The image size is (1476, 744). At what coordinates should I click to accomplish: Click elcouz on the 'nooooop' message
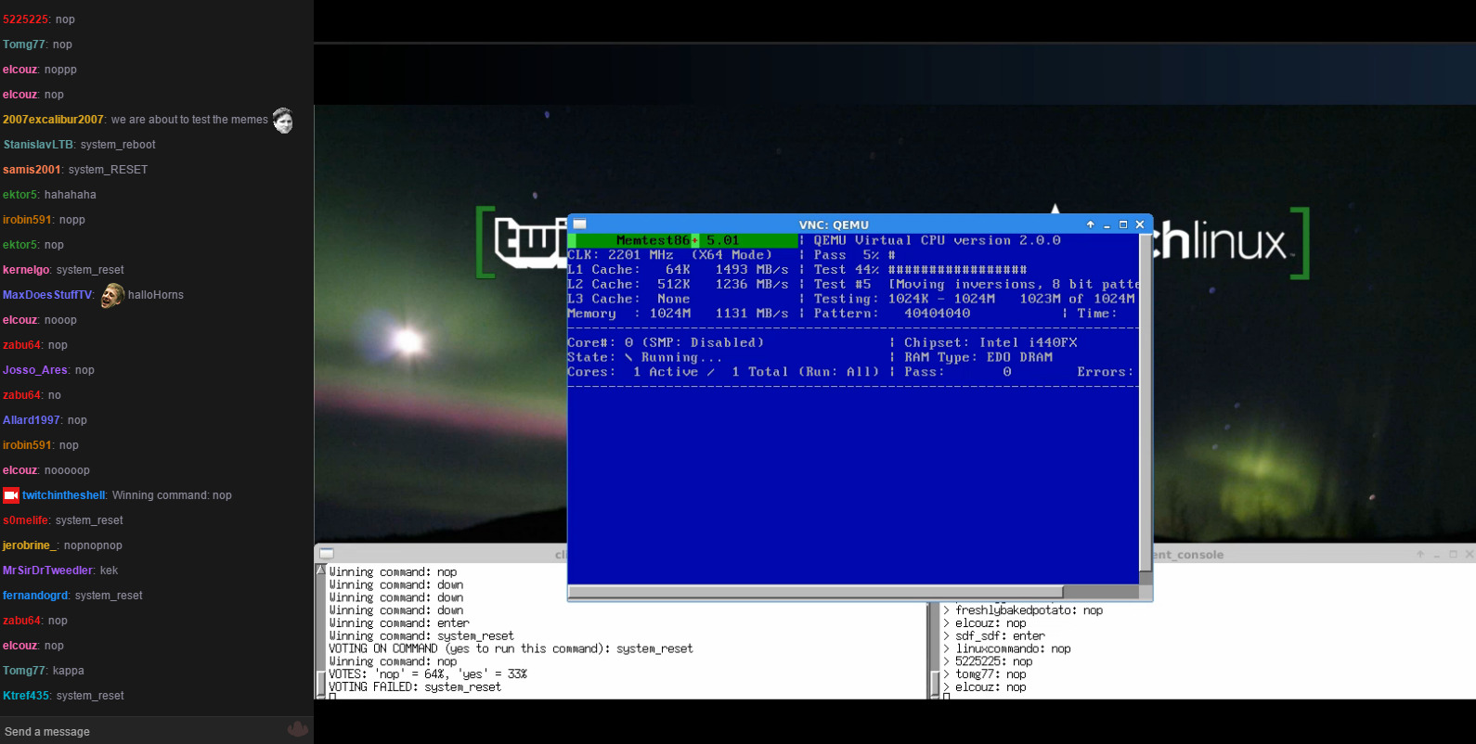20,470
